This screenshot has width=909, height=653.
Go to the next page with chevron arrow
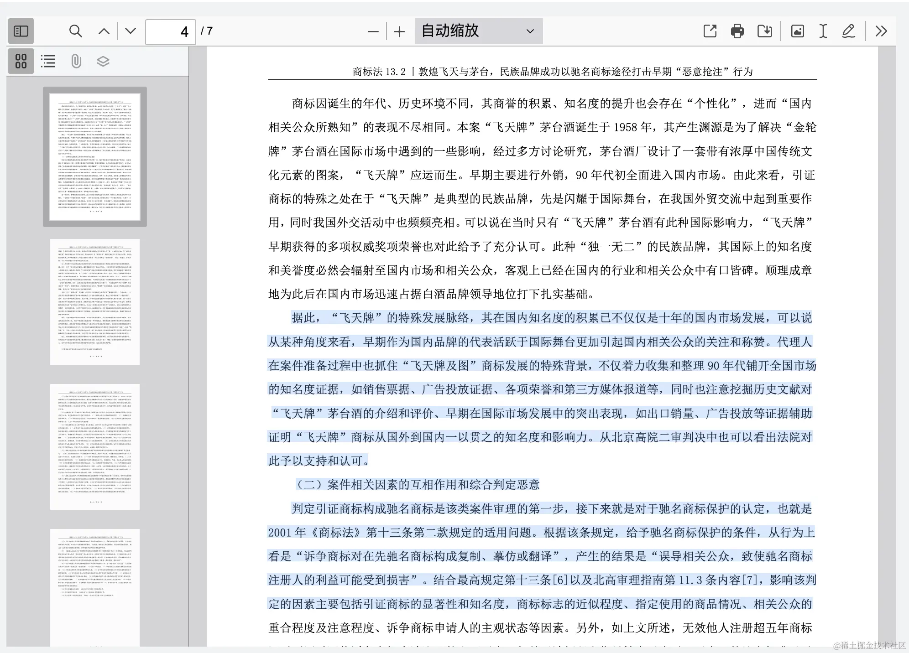tap(130, 31)
